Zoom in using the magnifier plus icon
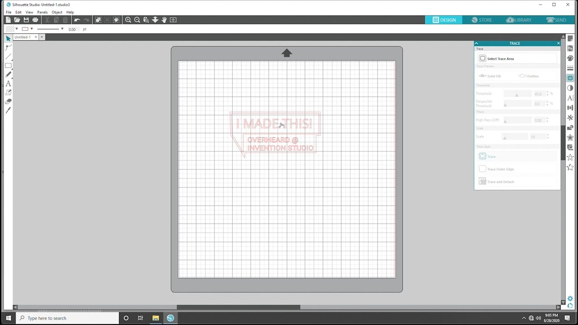 [x=128, y=20]
